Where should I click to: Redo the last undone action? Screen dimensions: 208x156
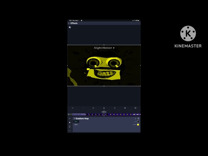coord(83,108)
